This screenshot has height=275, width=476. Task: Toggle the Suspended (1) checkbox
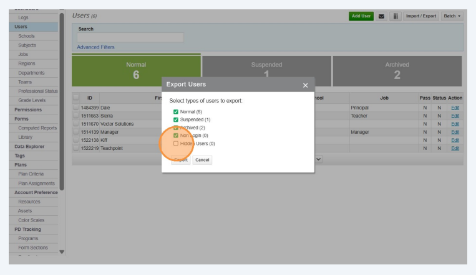point(176,119)
